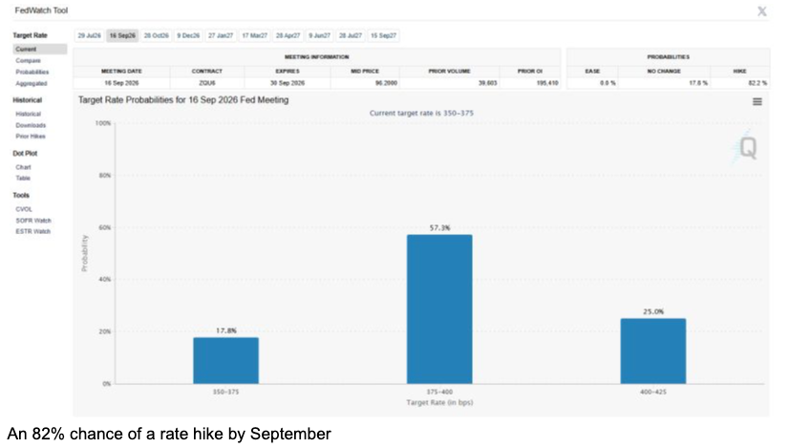Click the PRIOR VOLUME column header
The image size is (789, 448).
pyautogui.click(x=449, y=71)
